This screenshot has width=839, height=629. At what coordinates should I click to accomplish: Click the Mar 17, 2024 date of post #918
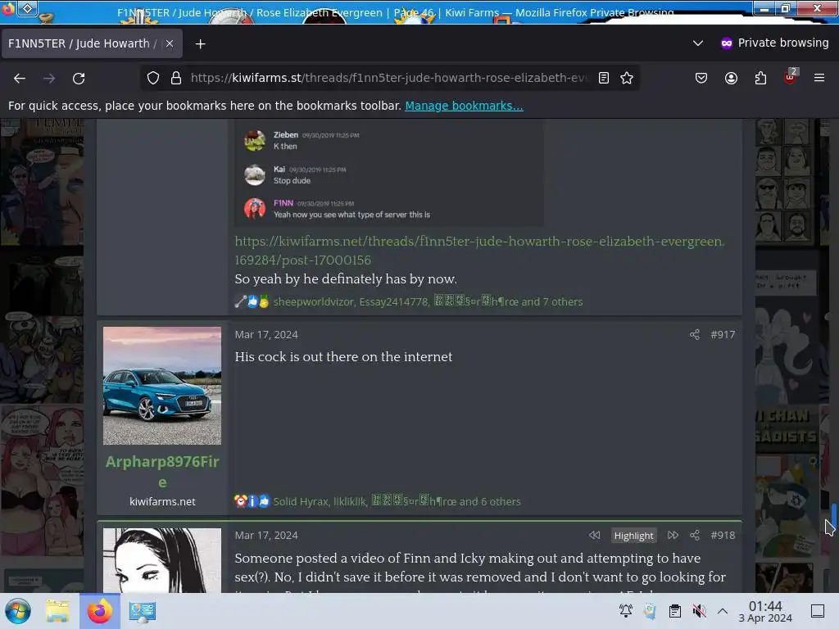point(266,536)
